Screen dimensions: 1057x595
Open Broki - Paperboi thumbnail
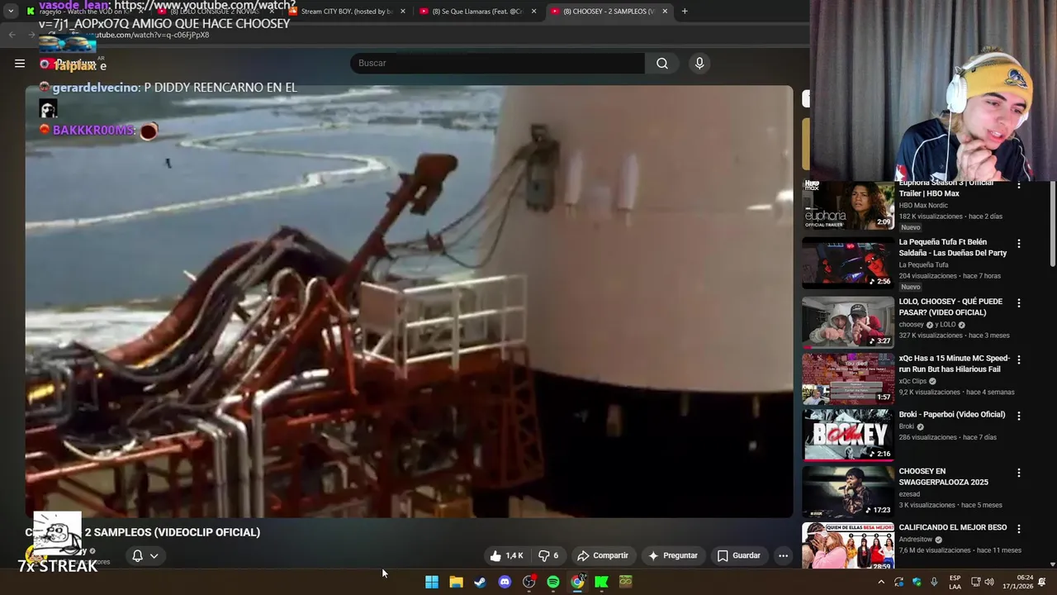(x=848, y=435)
